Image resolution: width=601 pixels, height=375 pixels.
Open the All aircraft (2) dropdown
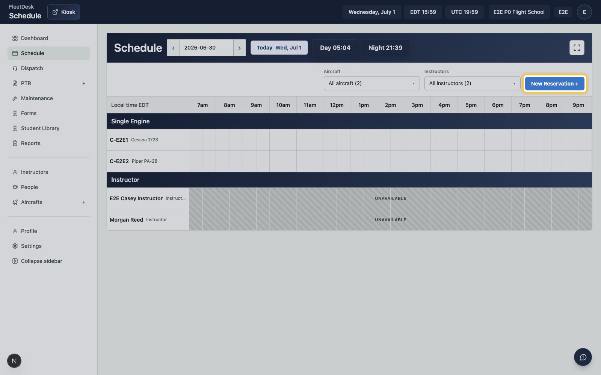371,83
